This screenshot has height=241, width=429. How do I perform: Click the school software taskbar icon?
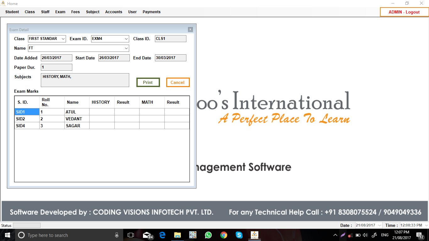[254, 235]
